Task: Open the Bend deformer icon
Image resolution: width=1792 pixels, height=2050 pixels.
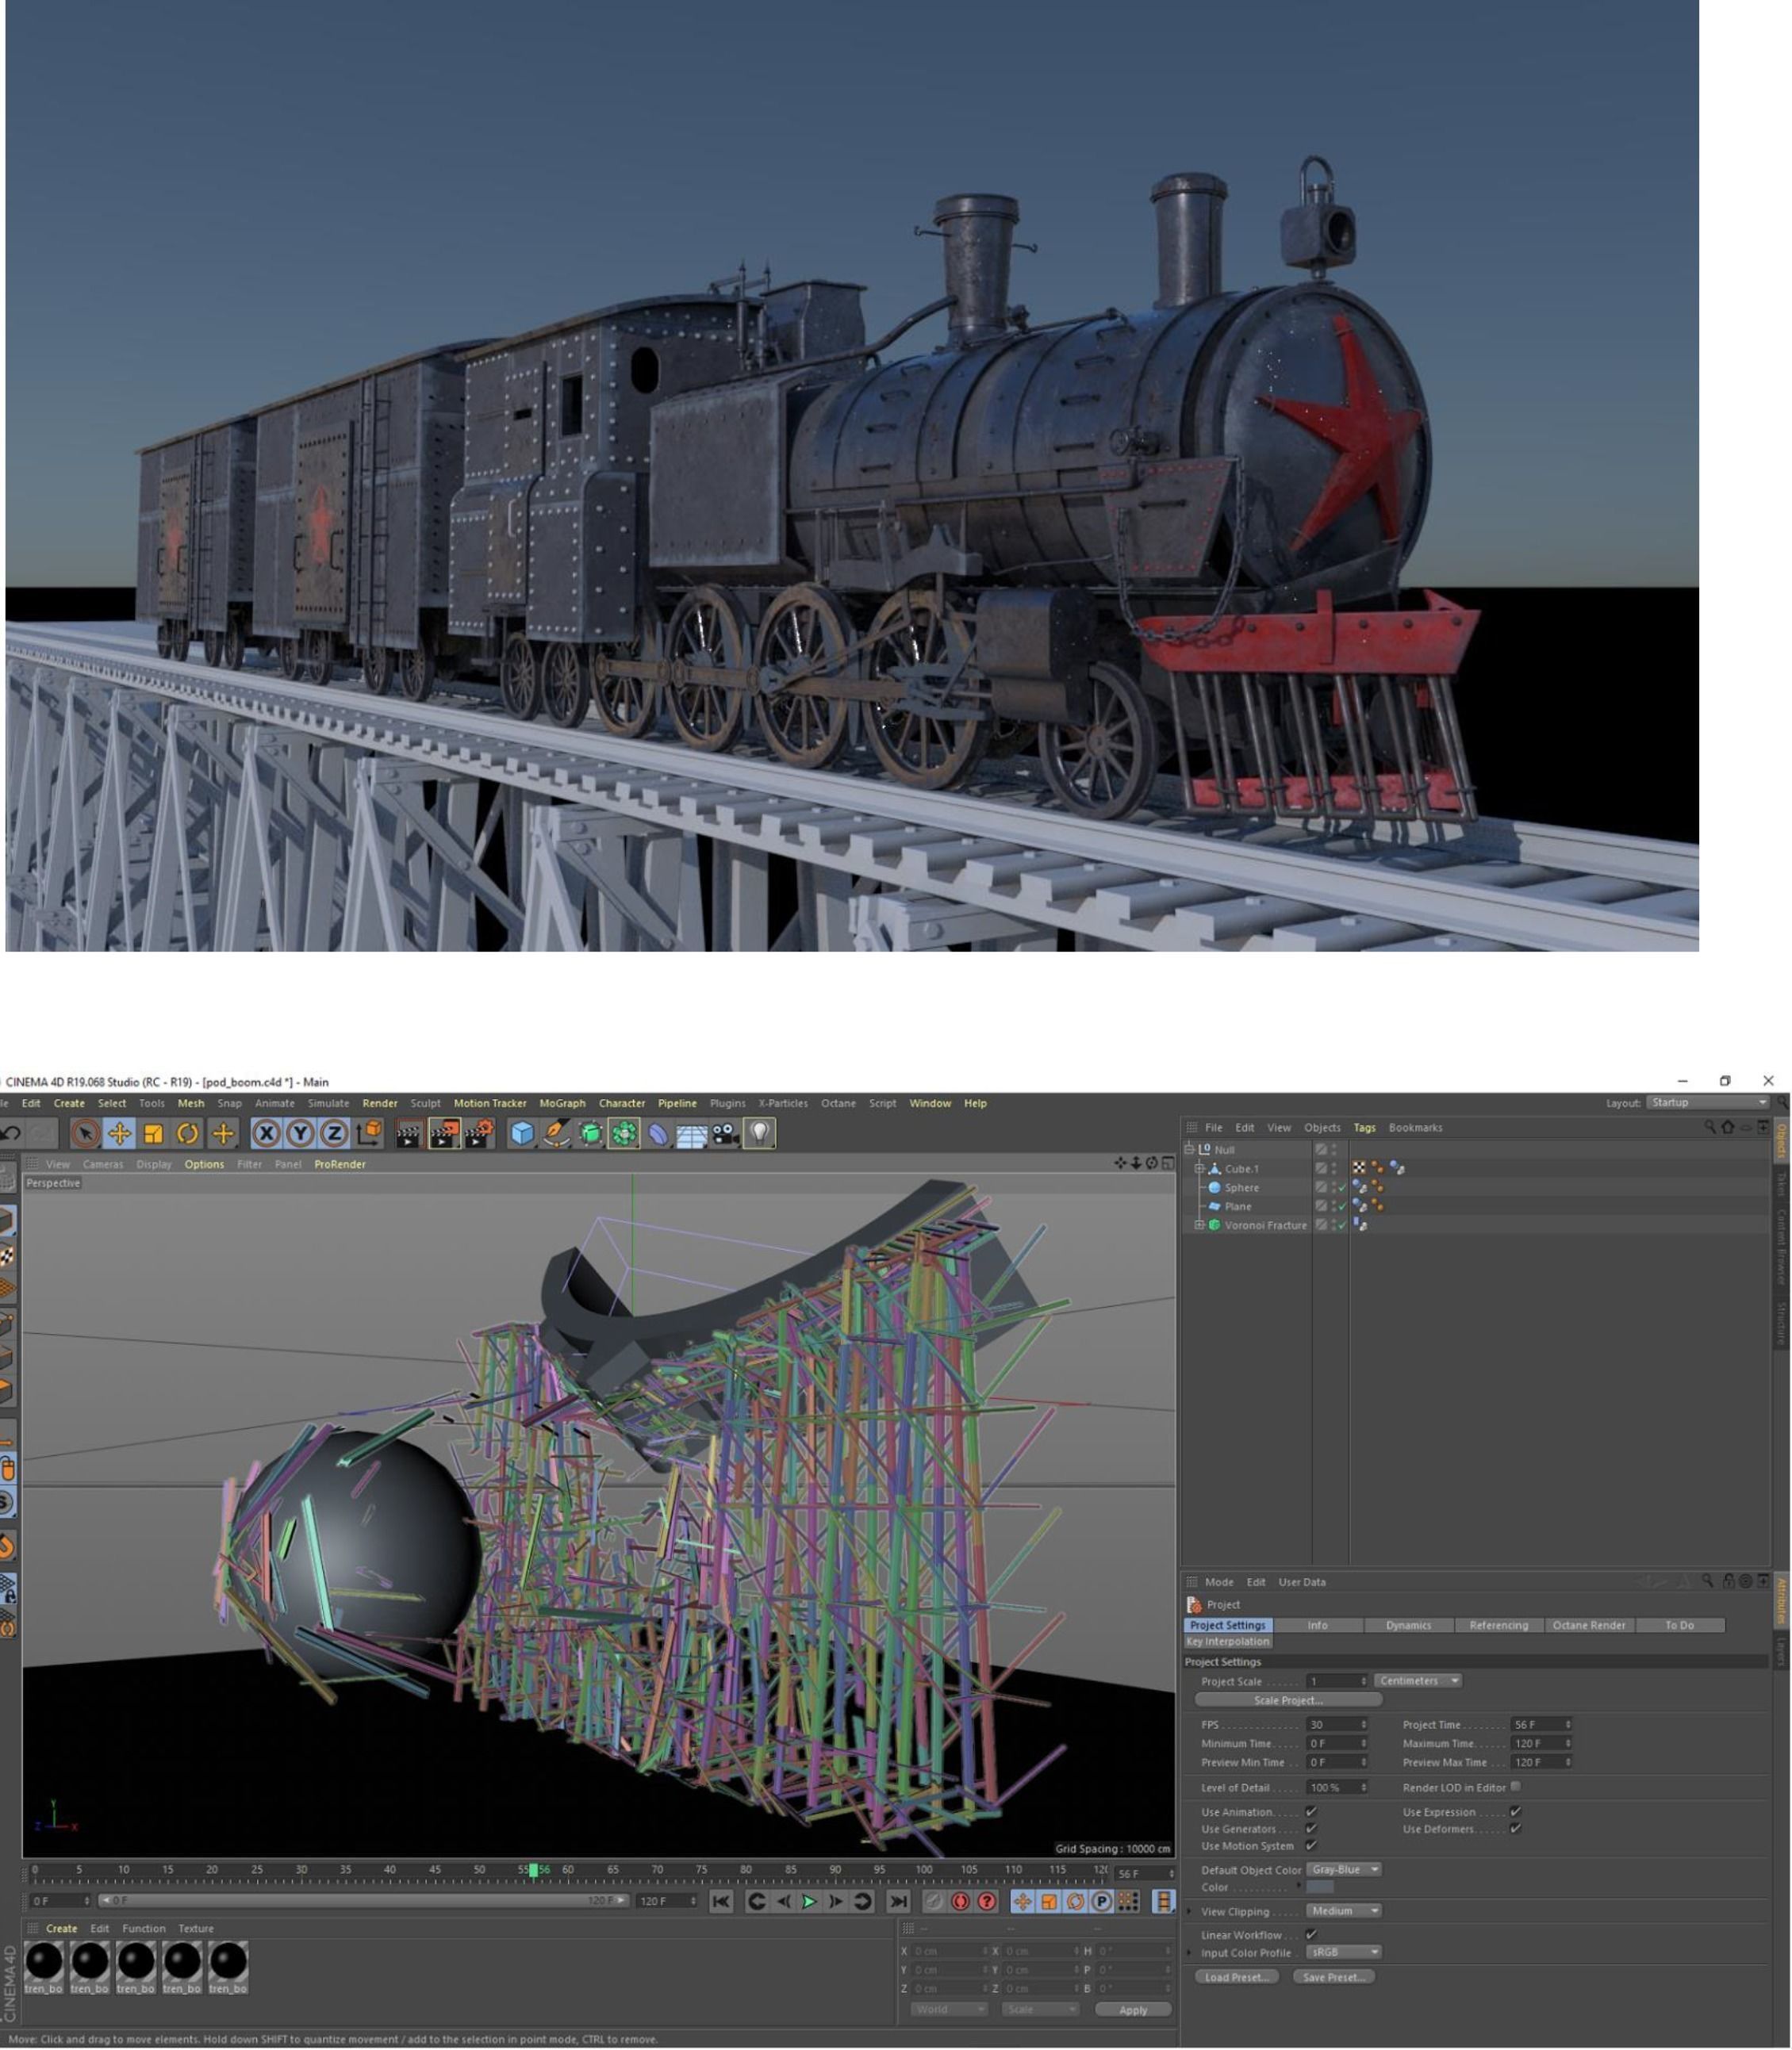Action: (x=658, y=1133)
